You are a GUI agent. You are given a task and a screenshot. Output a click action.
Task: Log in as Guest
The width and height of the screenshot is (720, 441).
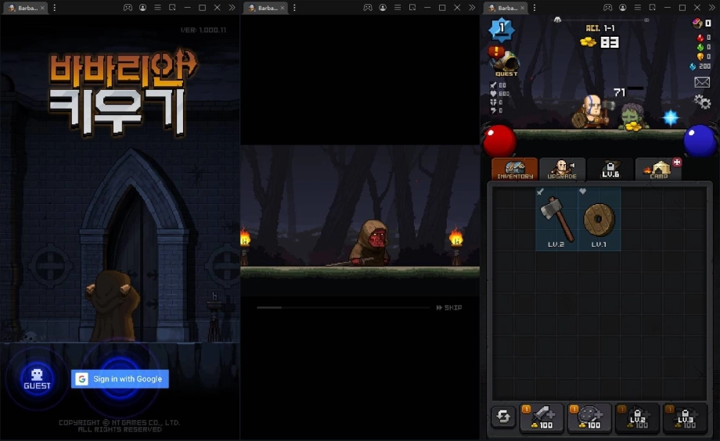pos(37,378)
